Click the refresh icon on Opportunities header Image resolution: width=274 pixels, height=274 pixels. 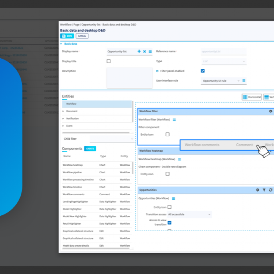(271, 190)
